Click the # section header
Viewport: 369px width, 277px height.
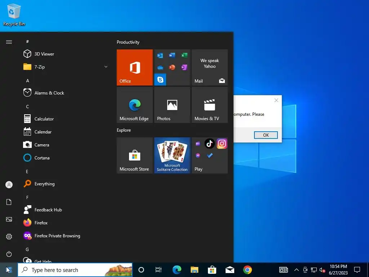pyautogui.click(x=27, y=41)
